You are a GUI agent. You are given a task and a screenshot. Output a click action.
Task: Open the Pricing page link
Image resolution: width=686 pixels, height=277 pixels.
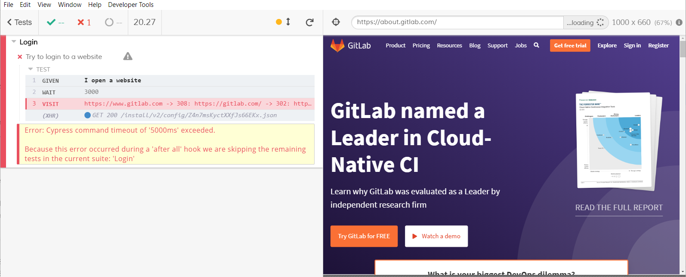(x=421, y=46)
